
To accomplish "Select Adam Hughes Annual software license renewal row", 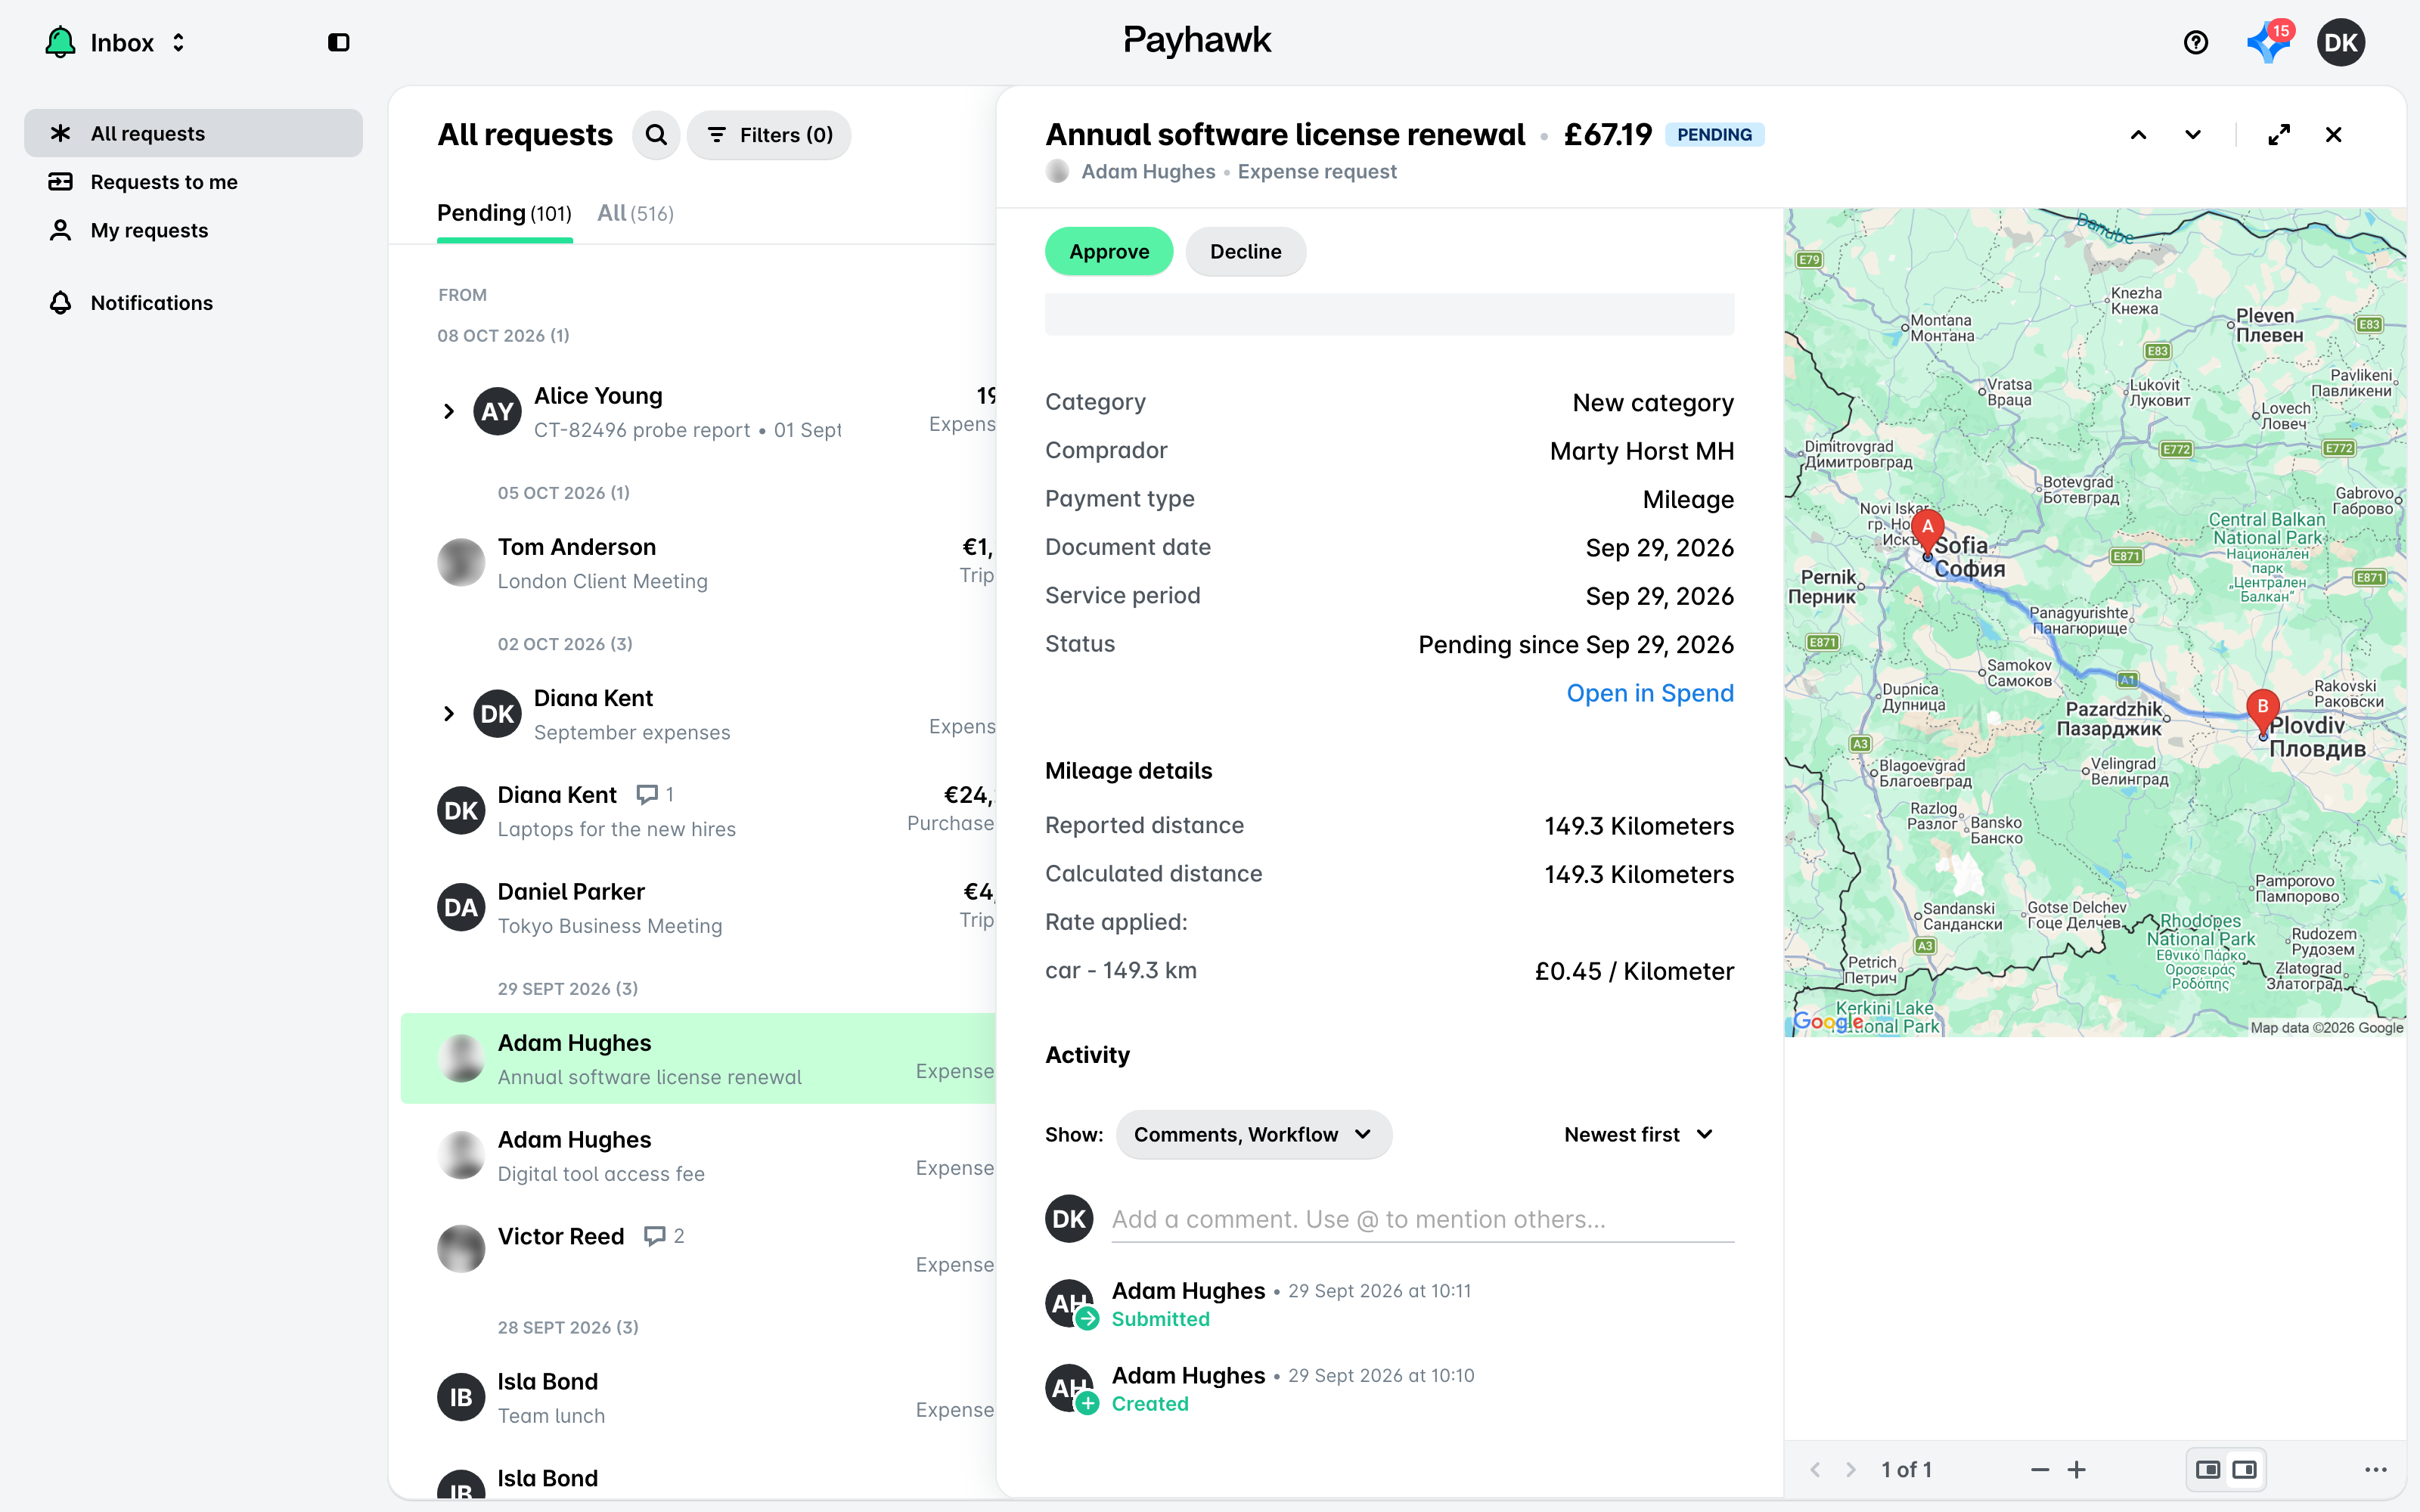I will [698, 1059].
